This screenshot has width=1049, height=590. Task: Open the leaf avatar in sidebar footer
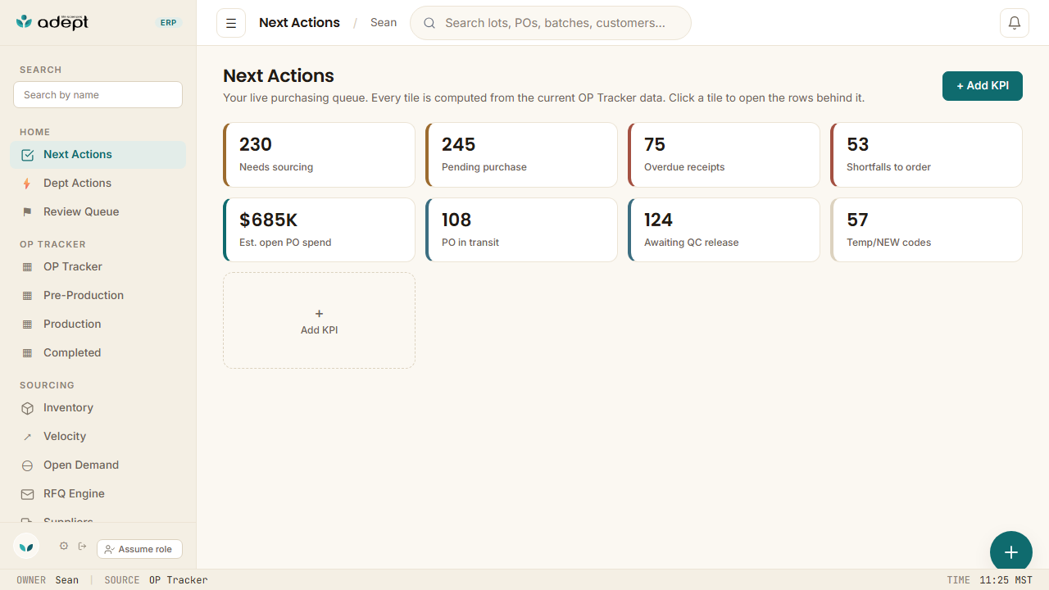click(x=26, y=546)
